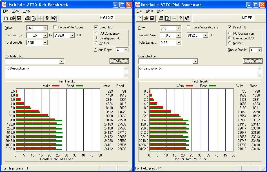This screenshot has height=172, width=267.
Task: Click context help arrow icon in NTFS window
Action: point(187,19)
